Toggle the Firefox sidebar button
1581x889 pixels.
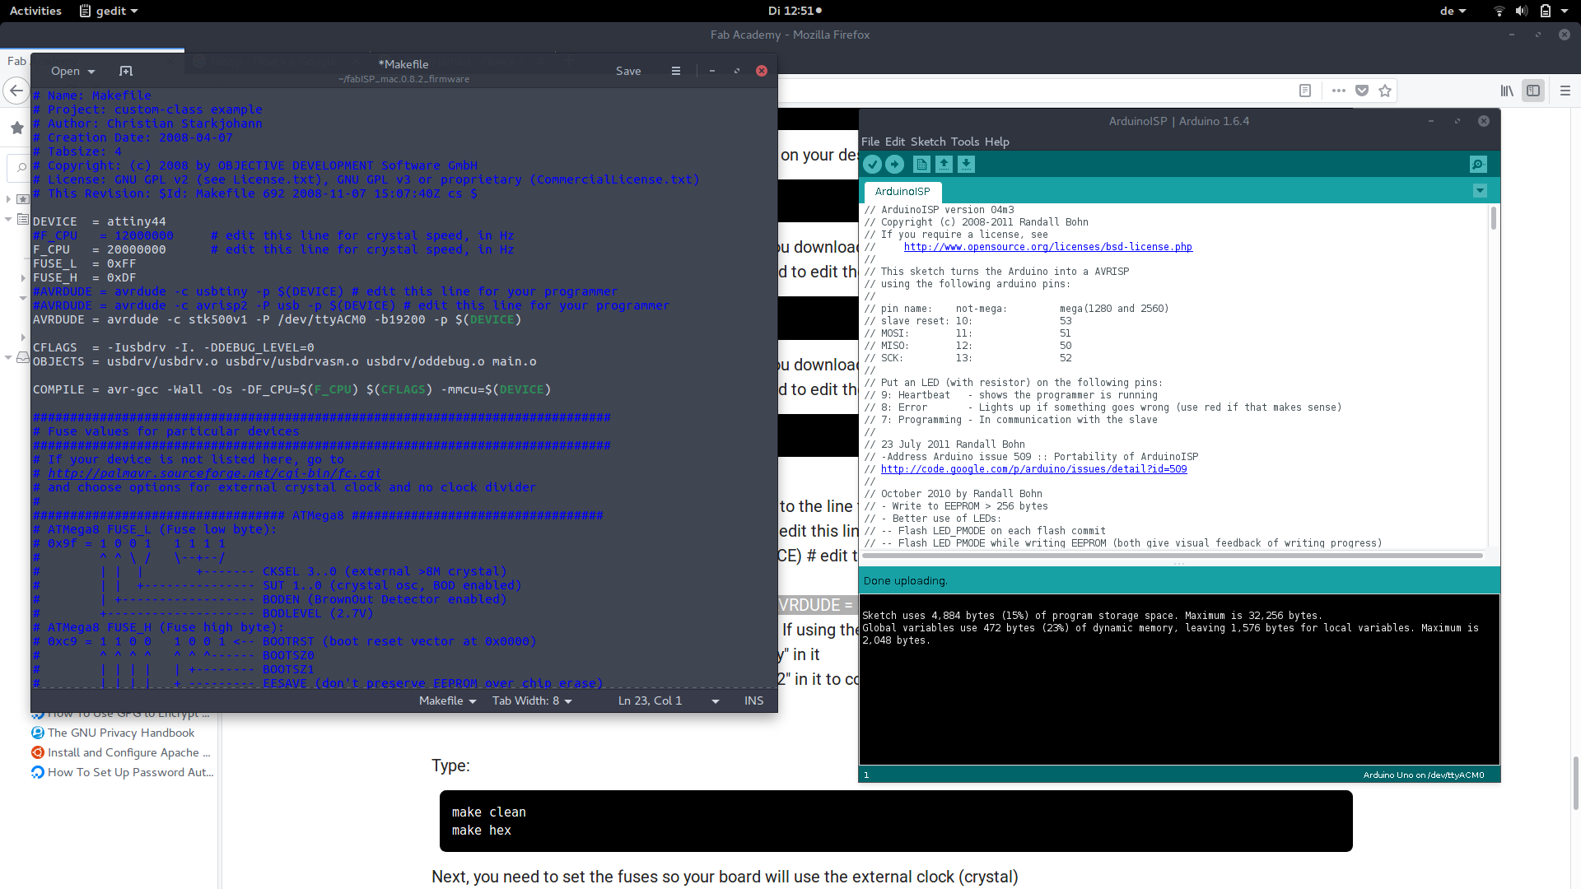(x=1533, y=91)
